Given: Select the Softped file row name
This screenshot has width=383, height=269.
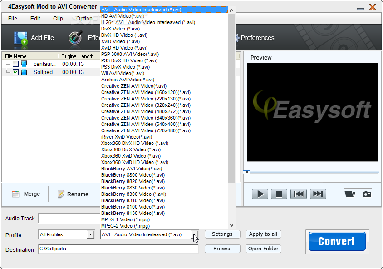Looking at the screenshot, I should (x=45, y=72).
